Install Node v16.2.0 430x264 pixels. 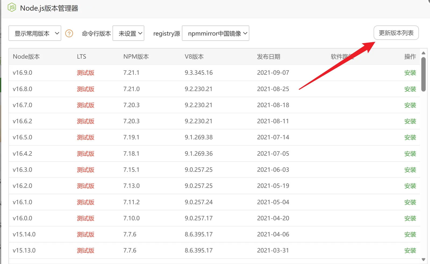click(410, 186)
